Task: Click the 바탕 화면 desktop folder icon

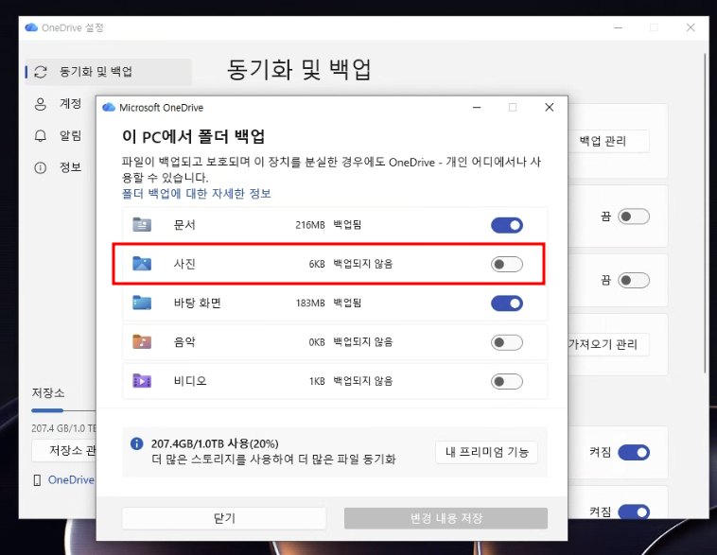Action: tap(142, 303)
